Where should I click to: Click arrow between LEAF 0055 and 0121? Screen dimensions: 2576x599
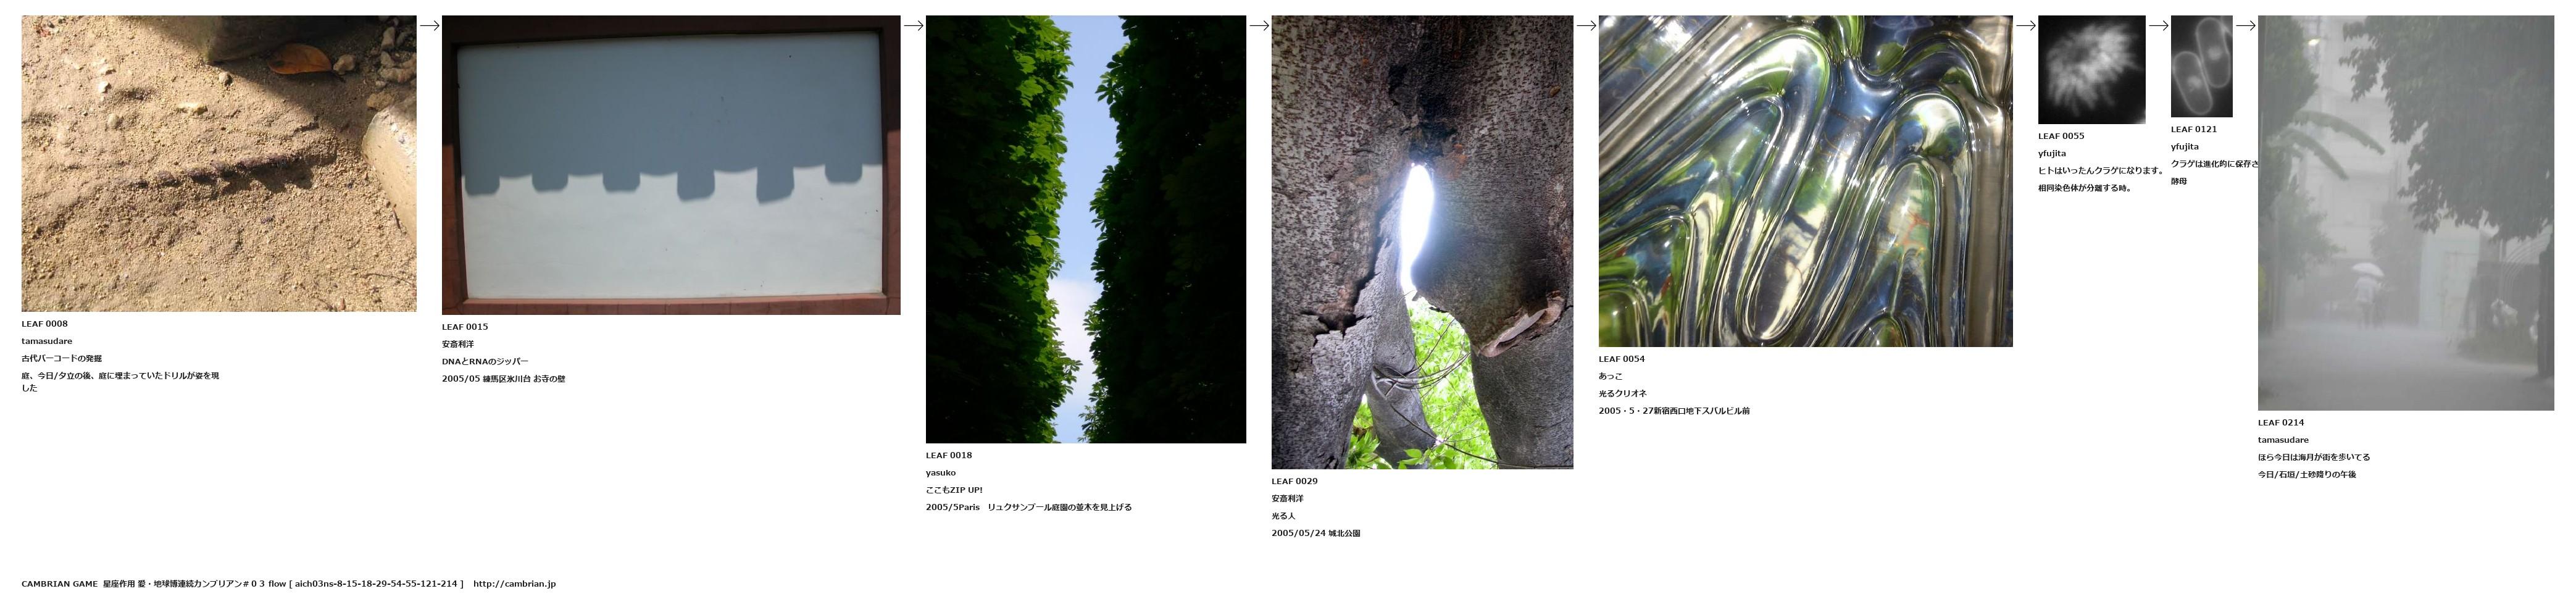coord(2159,26)
